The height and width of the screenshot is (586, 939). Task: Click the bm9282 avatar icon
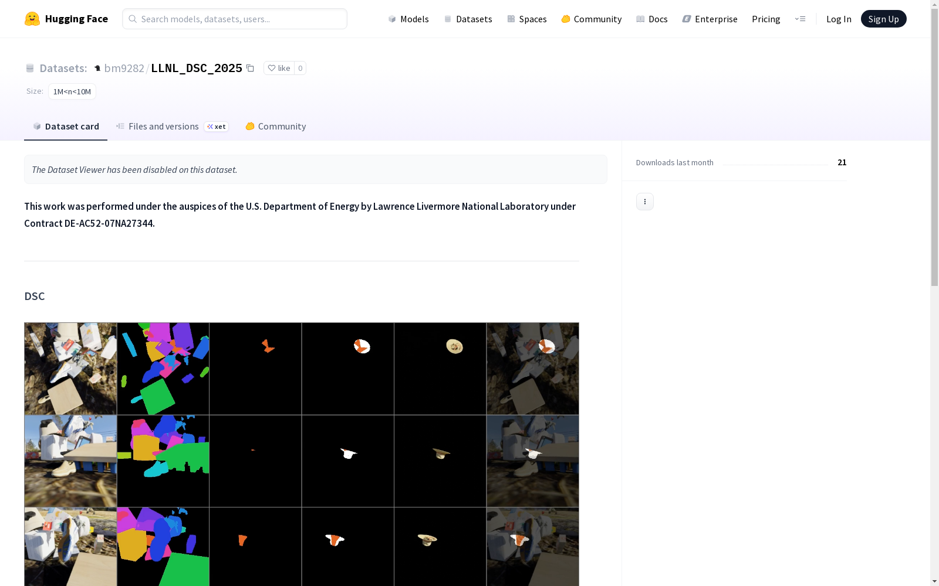97,68
